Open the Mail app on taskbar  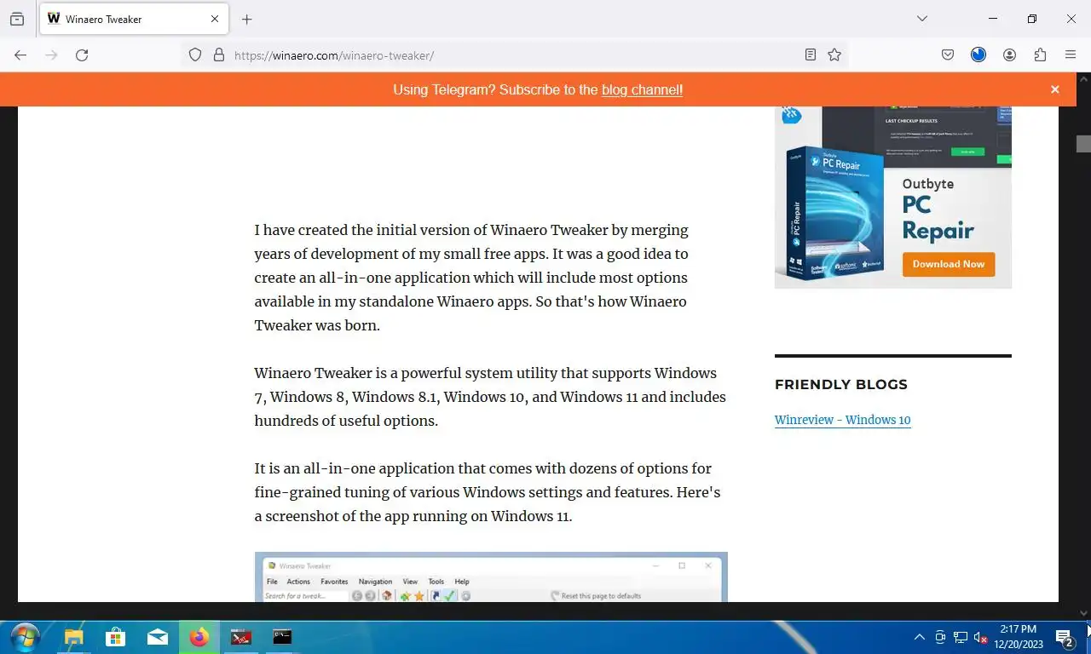point(158,637)
